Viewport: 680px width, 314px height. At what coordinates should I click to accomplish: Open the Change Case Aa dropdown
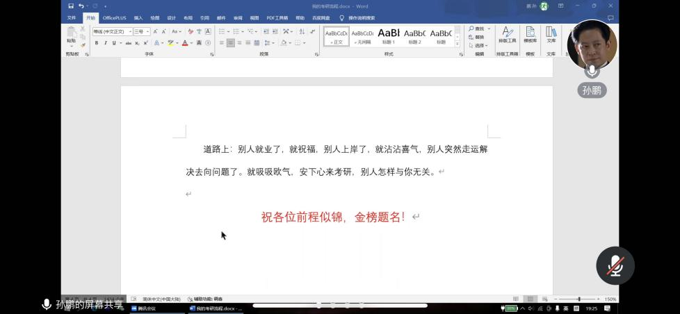click(x=176, y=32)
